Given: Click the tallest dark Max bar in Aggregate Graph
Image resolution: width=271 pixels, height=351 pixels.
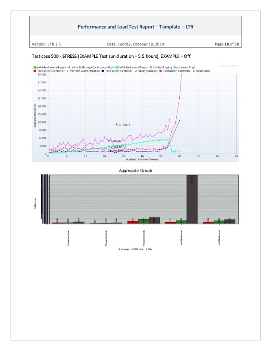Looking at the screenshot, I should point(192,199).
